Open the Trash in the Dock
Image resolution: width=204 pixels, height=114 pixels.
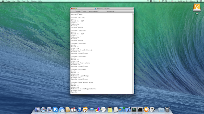167,109
